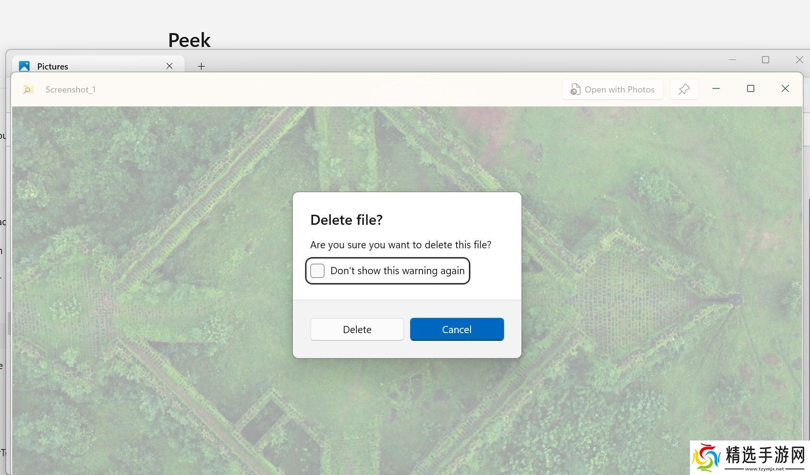Minimize the File Explorer window behind Peek

point(732,60)
